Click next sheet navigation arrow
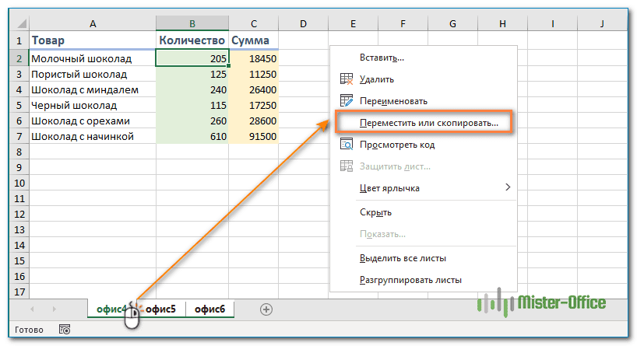This screenshot has height=346, width=637. pos(52,309)
